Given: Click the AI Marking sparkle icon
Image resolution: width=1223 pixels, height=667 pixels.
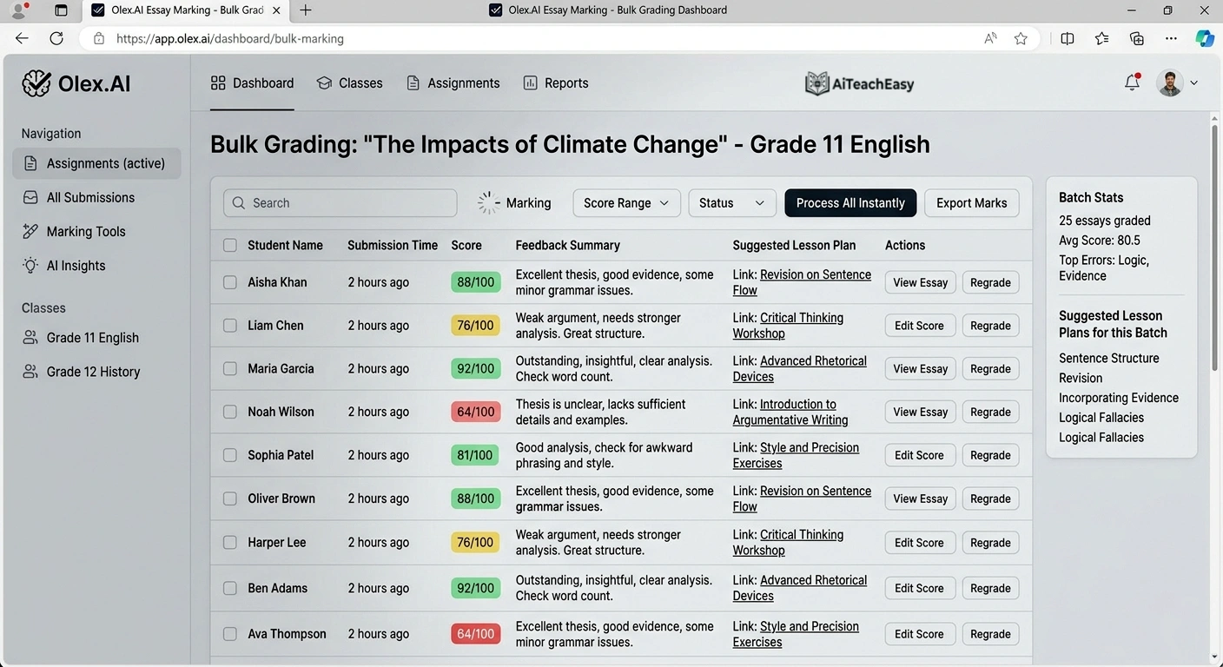Looking at the screenshot, I should pos(489,202).
